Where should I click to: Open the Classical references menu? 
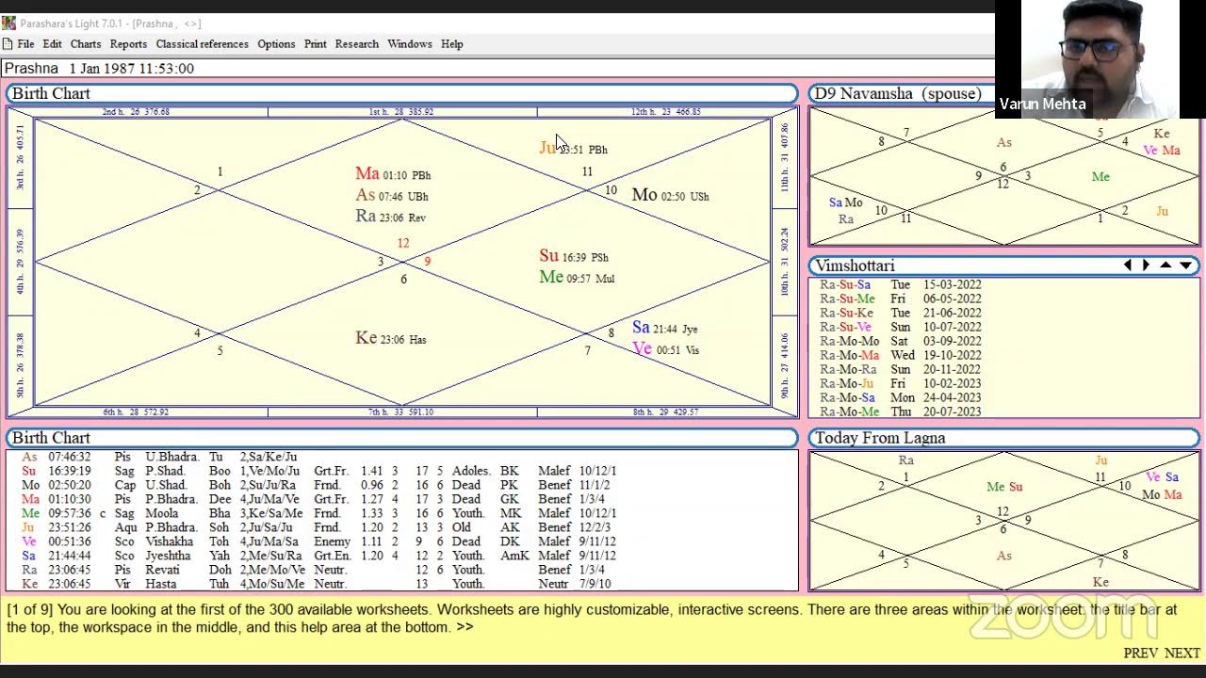pos(203,44)
